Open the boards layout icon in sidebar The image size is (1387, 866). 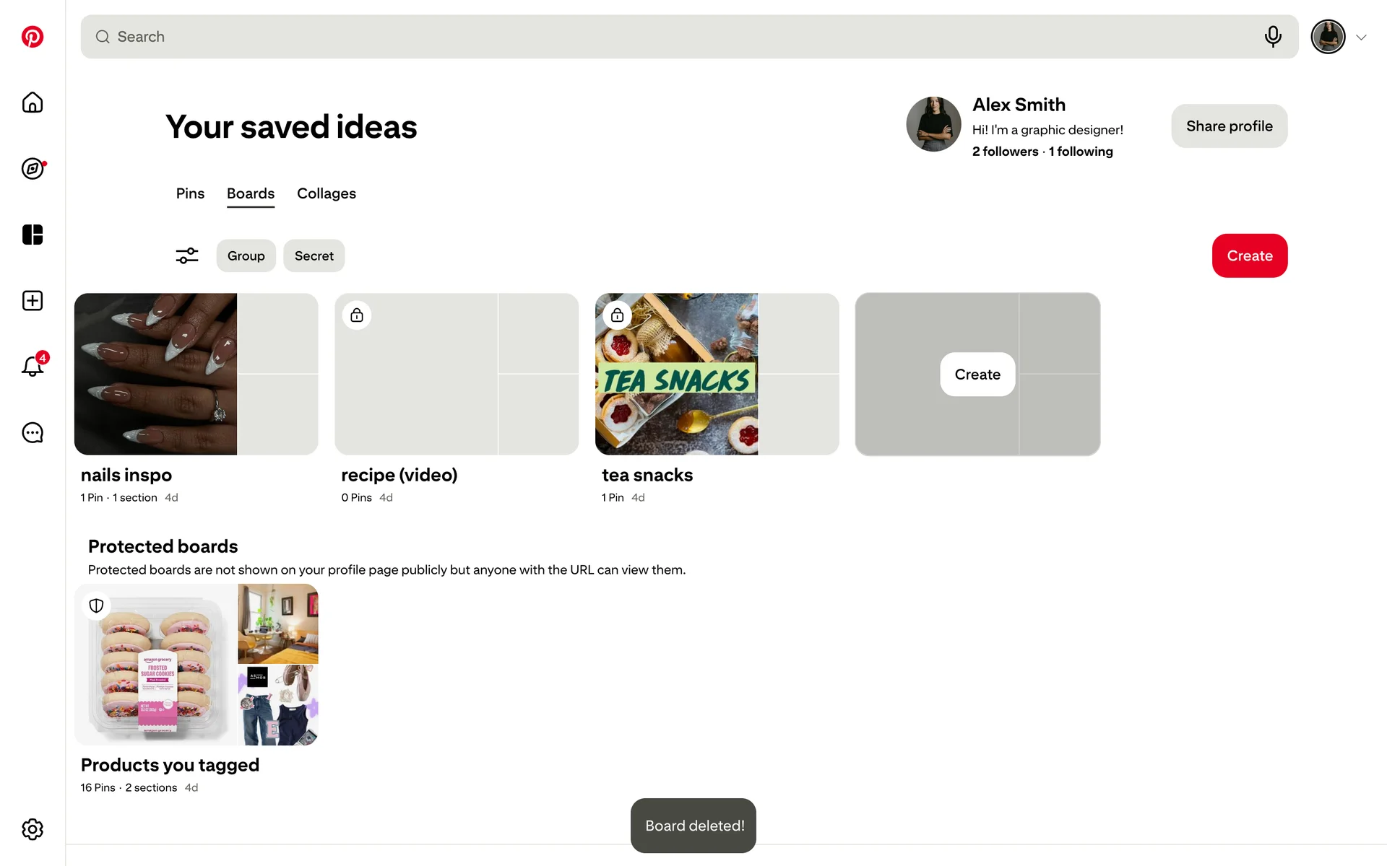tap(33, 235)
